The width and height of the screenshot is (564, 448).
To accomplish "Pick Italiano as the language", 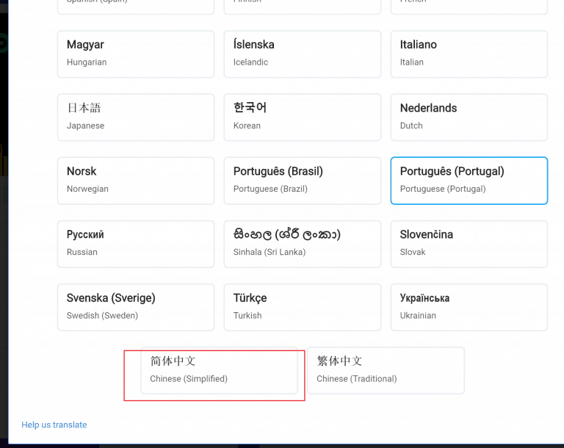I will 469,54.
